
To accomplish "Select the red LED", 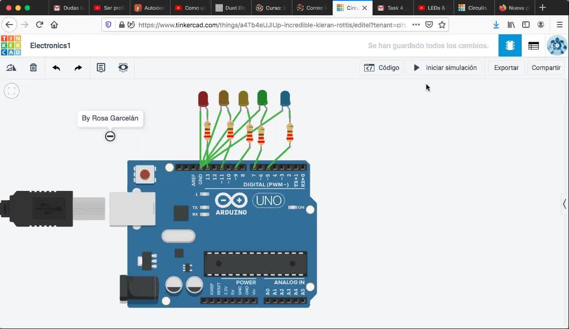I will click(x=203, y=99).
